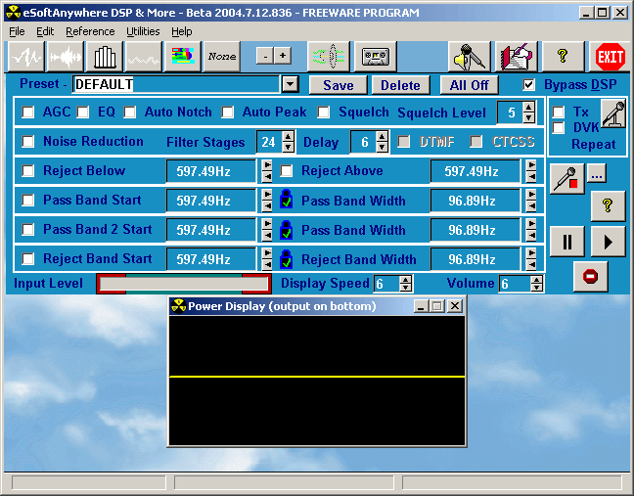Click the Tx microphone stand icon

tap(613, 113)
